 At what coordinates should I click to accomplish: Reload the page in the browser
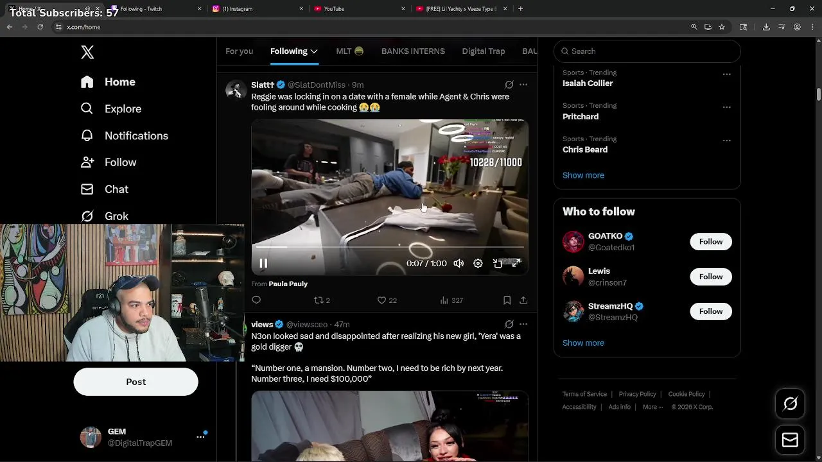click(40, 27)
